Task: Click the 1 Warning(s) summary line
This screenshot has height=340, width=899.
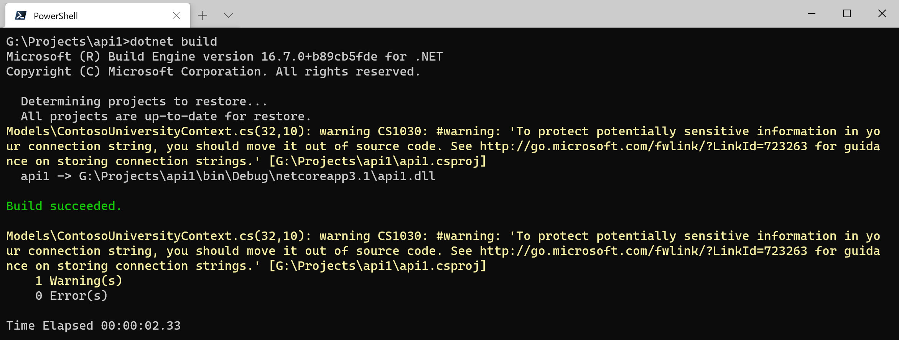Action: tap(79, 281)
